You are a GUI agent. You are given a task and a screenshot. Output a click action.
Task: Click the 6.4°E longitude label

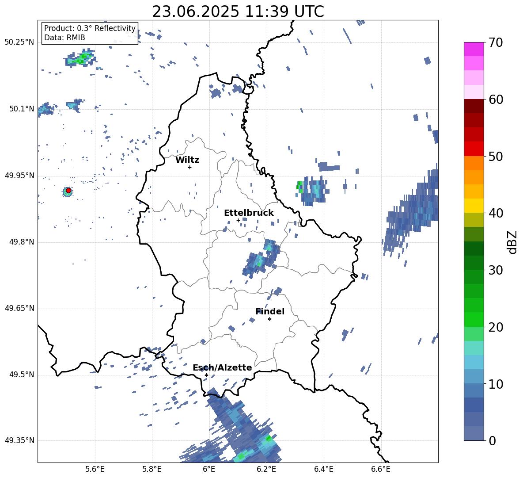(x=323, y=469)
